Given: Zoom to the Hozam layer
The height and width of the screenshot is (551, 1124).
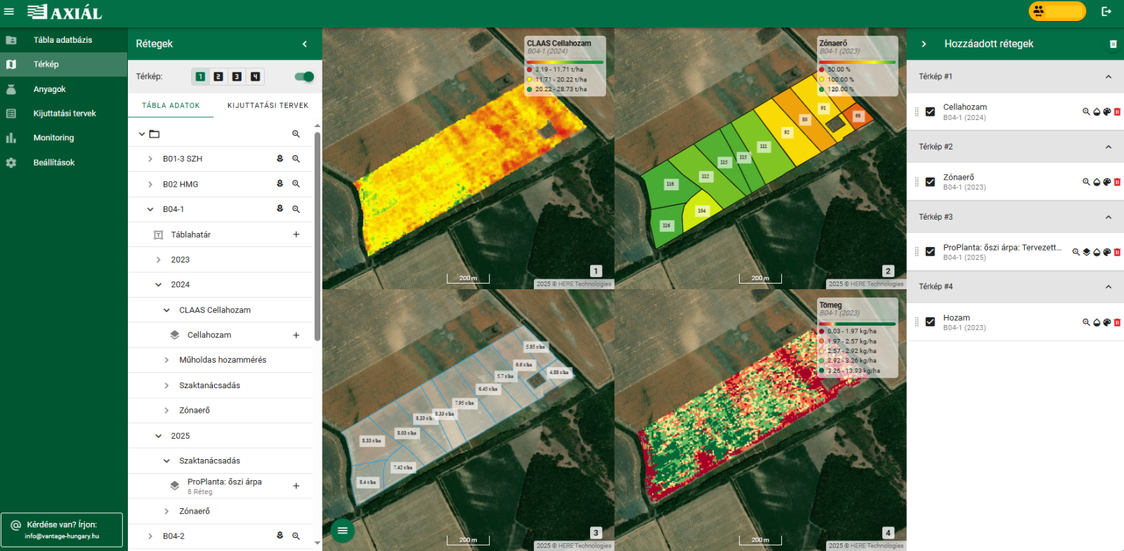Looking at the screenshot, I should pyautogui.click(x=1086, y=322).
